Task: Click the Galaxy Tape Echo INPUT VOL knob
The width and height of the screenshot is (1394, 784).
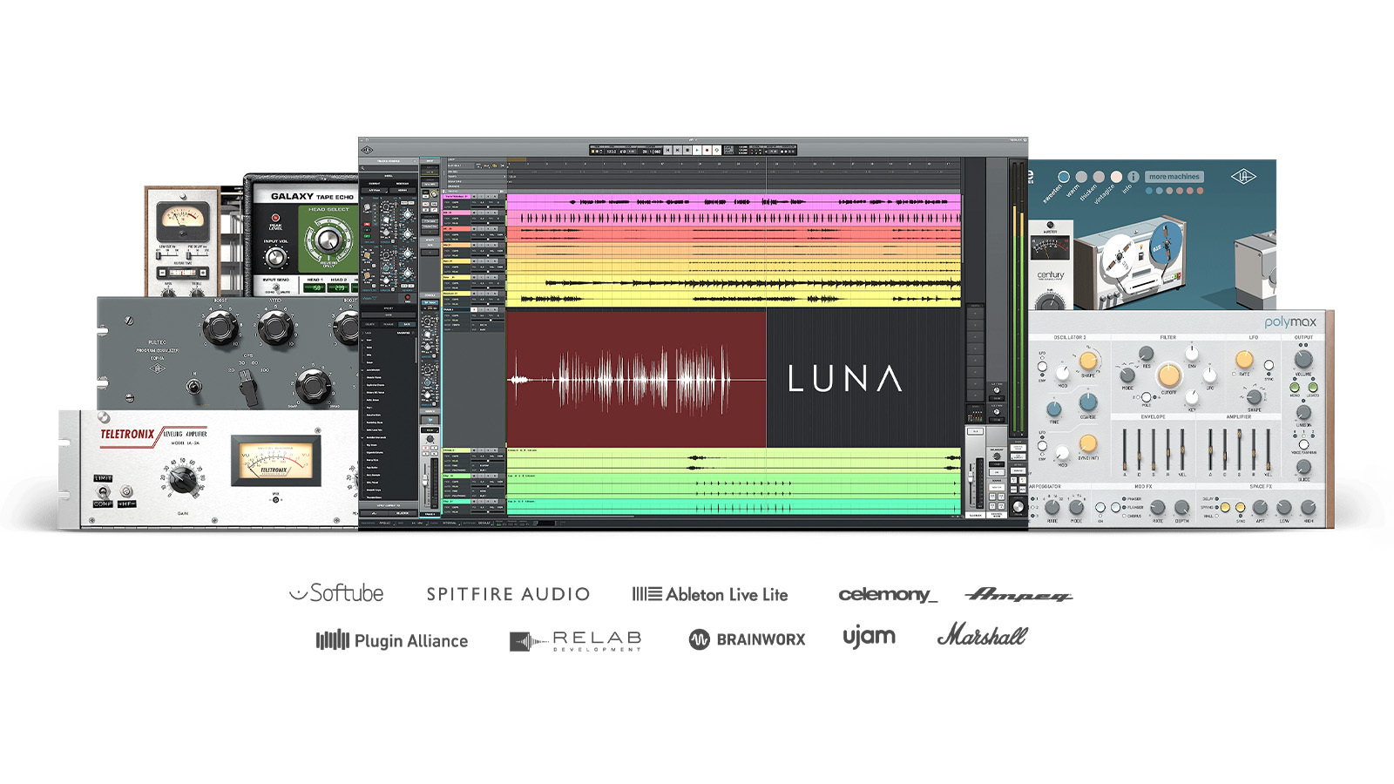Action: [275, 258]
